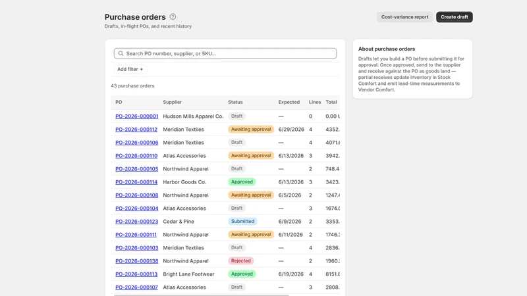Click the Lines column header

pyautogui.click(x=315, y=102)
